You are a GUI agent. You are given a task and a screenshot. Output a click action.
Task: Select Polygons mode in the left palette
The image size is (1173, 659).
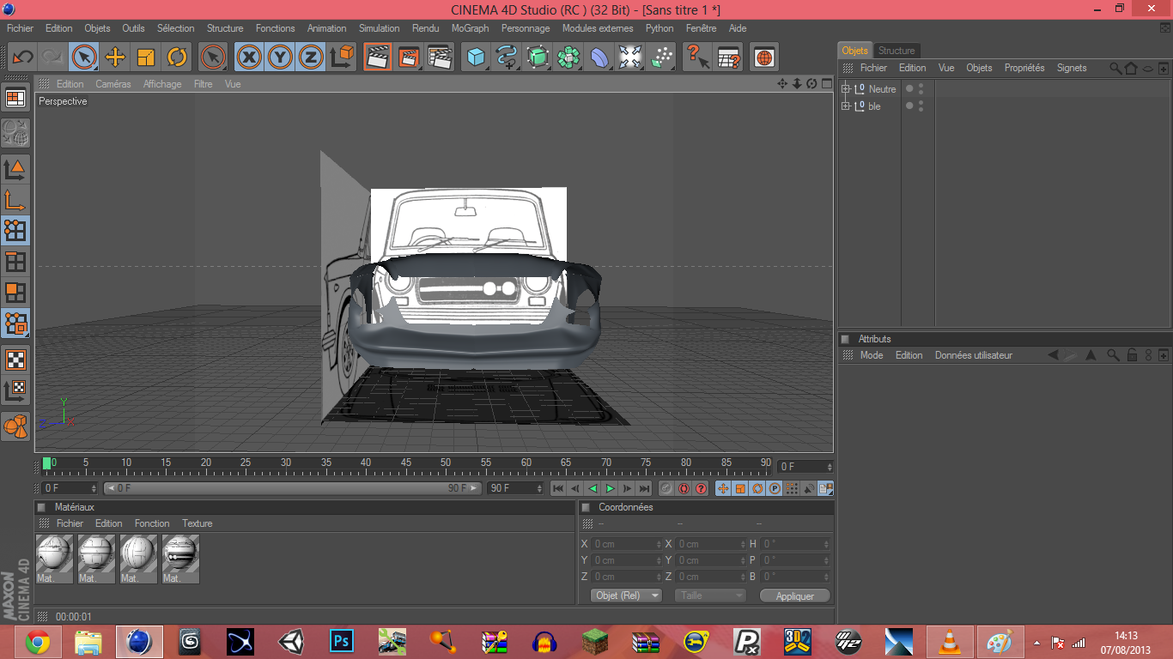click(15, 292)
